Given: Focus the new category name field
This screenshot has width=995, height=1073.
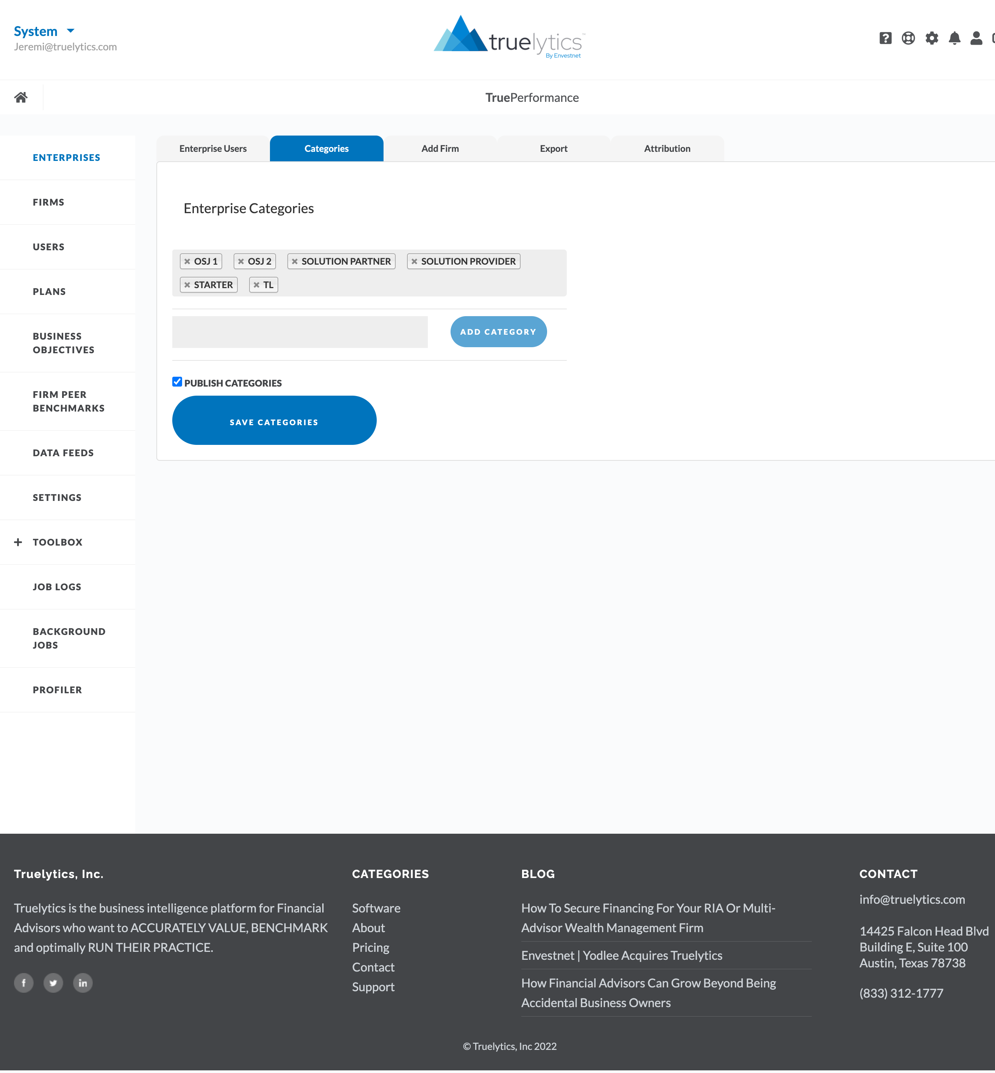Looking at the screenshot, I should coord(300,332).
